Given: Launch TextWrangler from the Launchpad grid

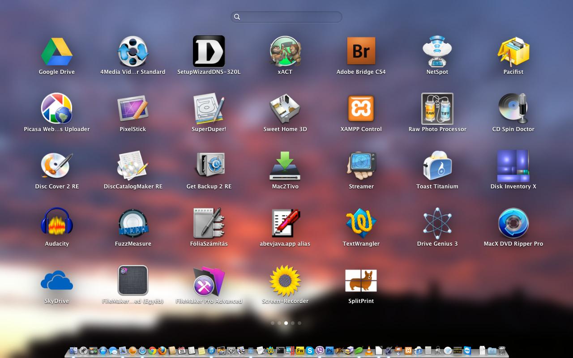Looking at the screenshot, I should 361,223.
